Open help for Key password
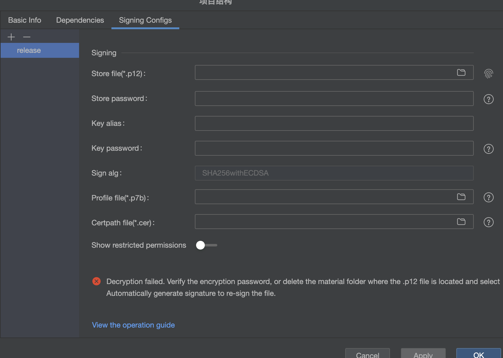Image resolution: width=503 pixels, height=358 pixels. click(x=488, y=149)
